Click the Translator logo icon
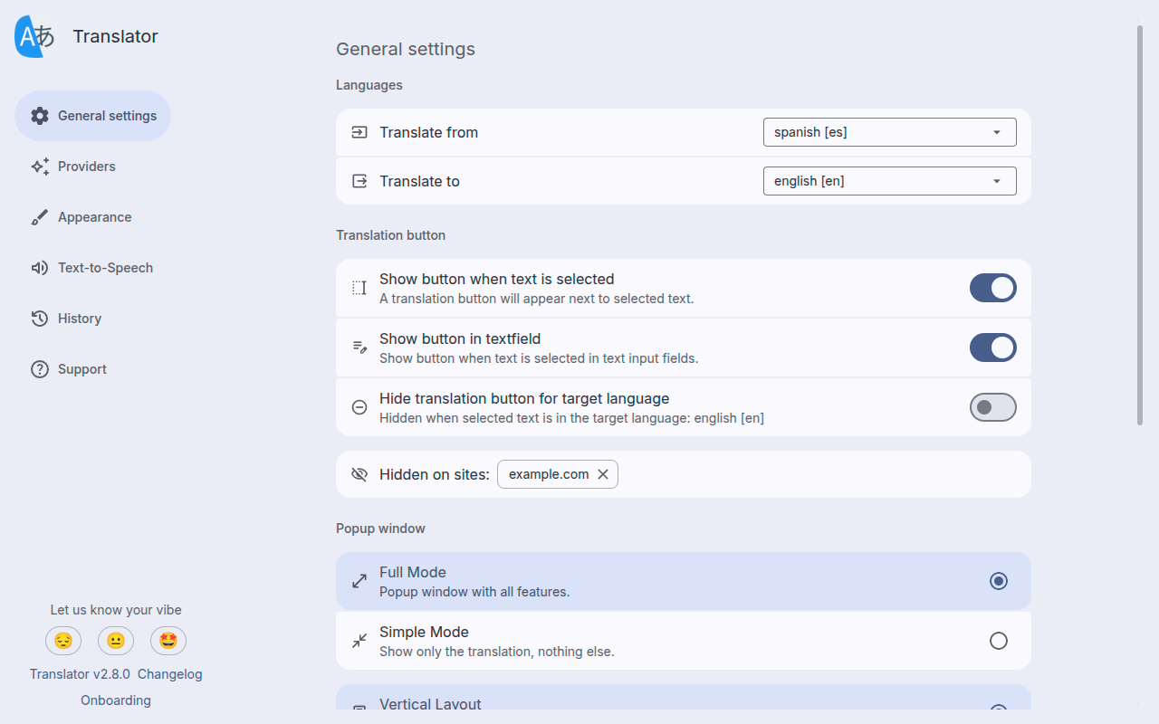1159x724 pixels. [35, 36]
